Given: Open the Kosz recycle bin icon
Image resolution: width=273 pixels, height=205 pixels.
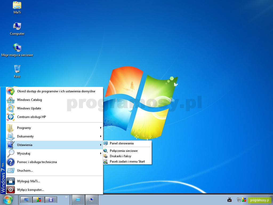Looking at the screenshot, I should 17,71.
